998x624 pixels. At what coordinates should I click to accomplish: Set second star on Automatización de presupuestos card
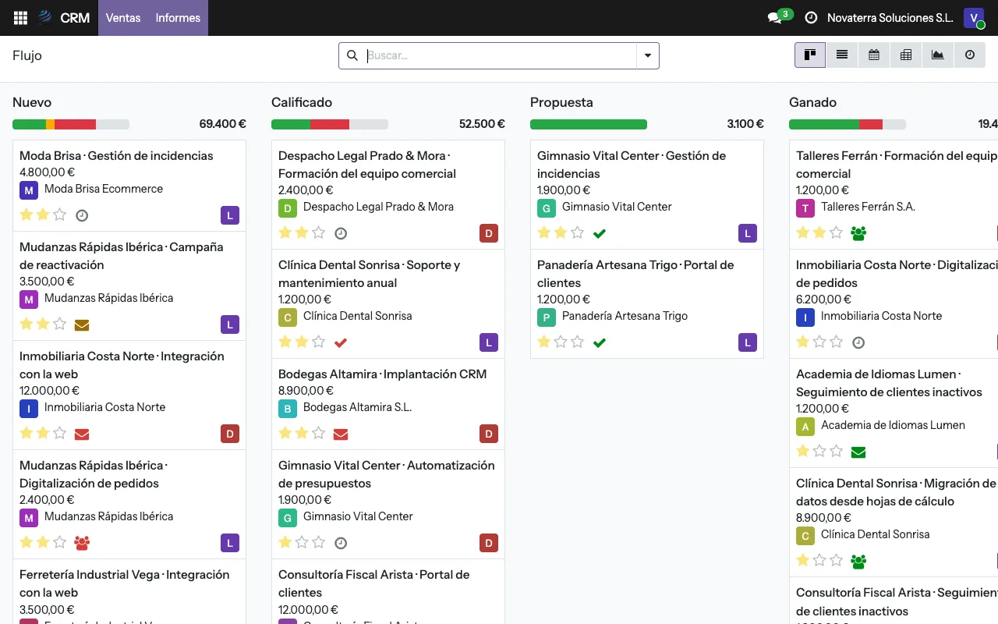(302, 542)
